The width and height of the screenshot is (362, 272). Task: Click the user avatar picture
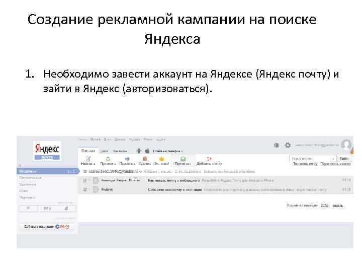(x=346, y=145)
